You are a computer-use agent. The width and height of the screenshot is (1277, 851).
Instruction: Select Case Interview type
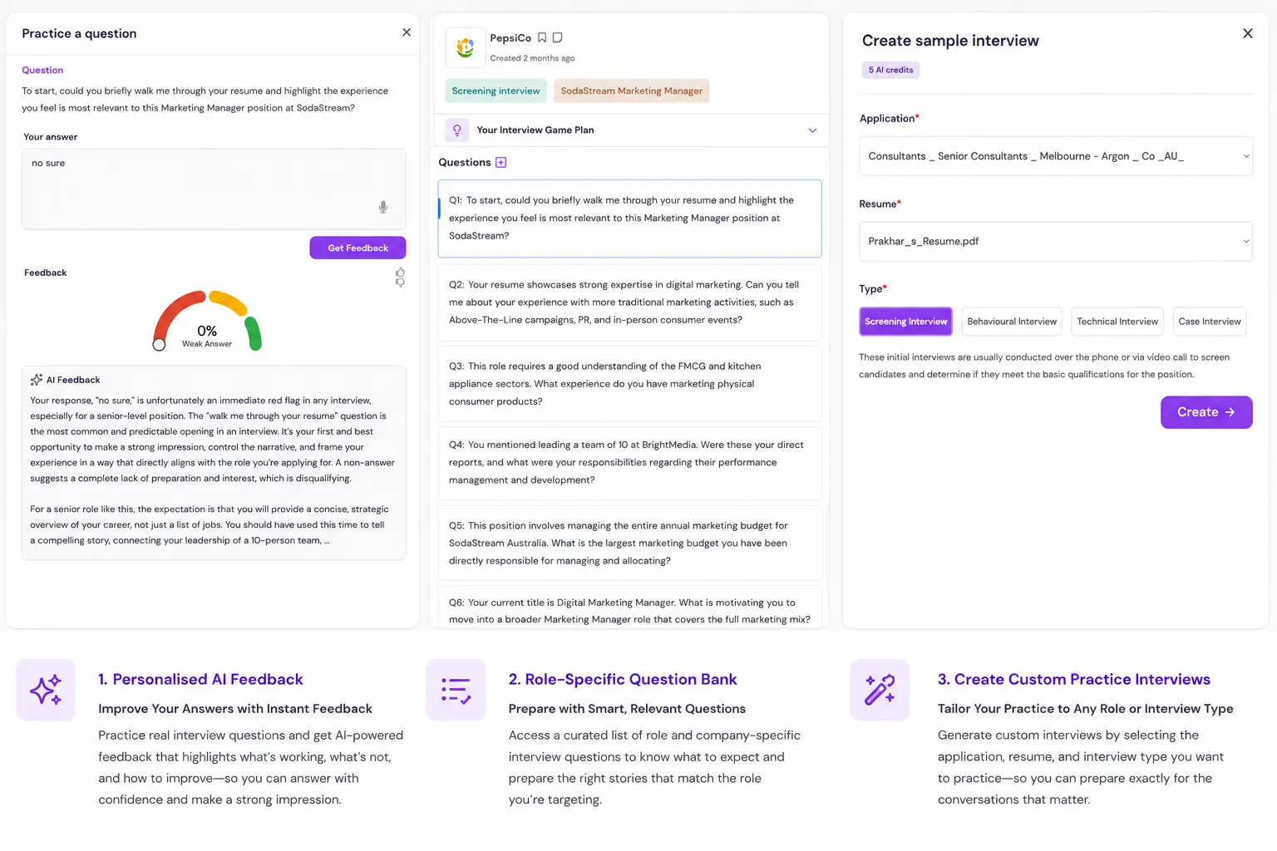[x=1210, y=322]
